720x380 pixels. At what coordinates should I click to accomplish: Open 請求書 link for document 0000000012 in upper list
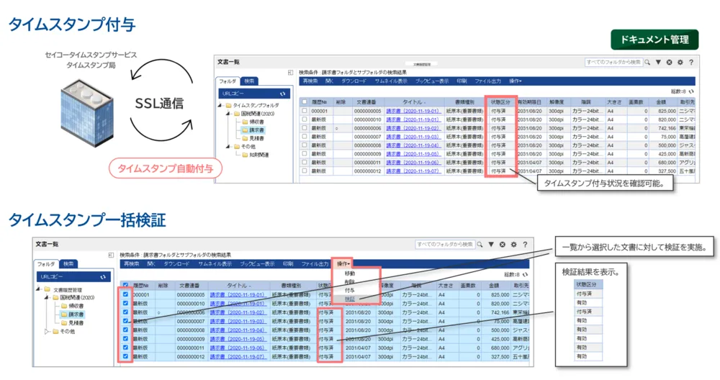pyautogui.click(x=413, y=171)
